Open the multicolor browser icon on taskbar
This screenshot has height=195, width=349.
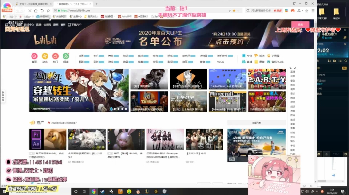pos(94,191)
